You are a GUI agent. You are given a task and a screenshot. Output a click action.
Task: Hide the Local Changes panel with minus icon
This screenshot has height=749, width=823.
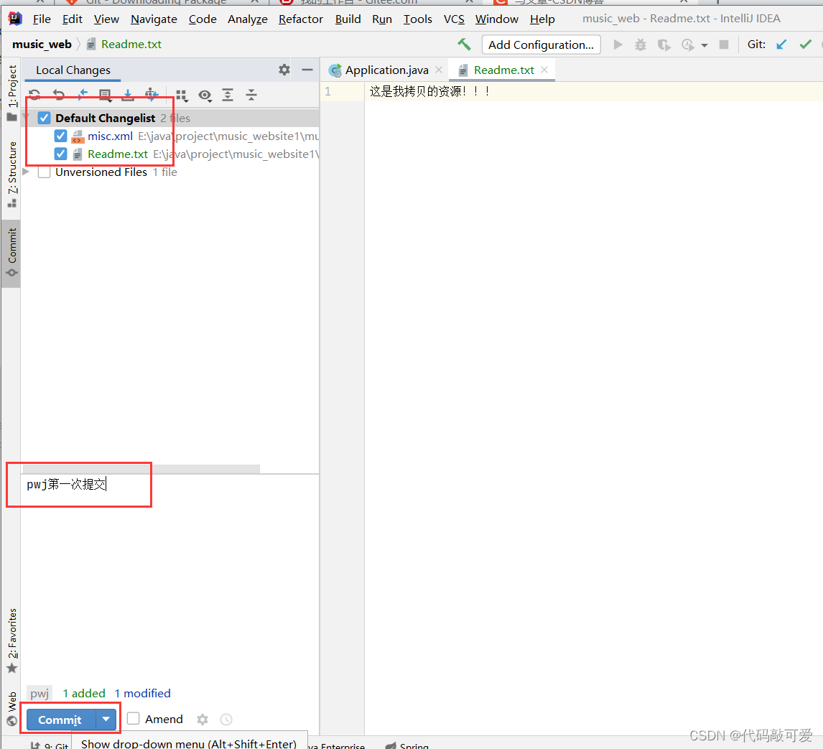tap(307, 70)
